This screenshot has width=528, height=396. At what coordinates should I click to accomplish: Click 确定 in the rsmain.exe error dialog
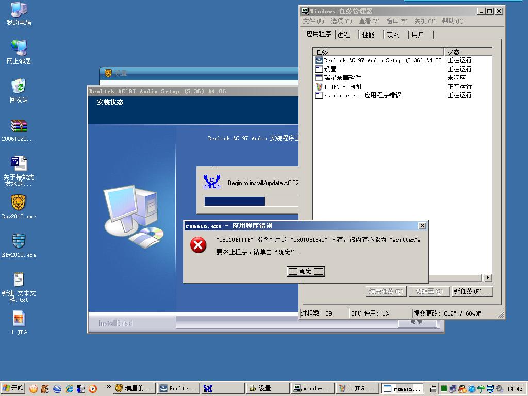click(x=306, y=271)
